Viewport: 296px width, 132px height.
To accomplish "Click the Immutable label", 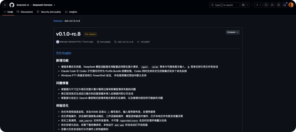I will (x=105, y=42).
